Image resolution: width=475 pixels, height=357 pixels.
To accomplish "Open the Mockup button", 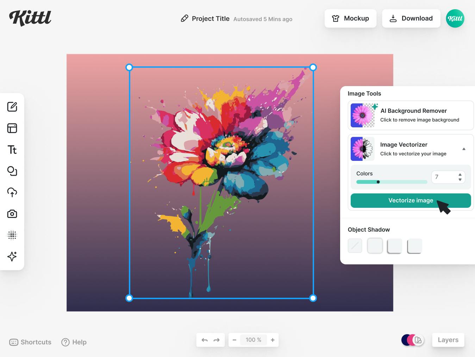I will [x=350, y=18].
